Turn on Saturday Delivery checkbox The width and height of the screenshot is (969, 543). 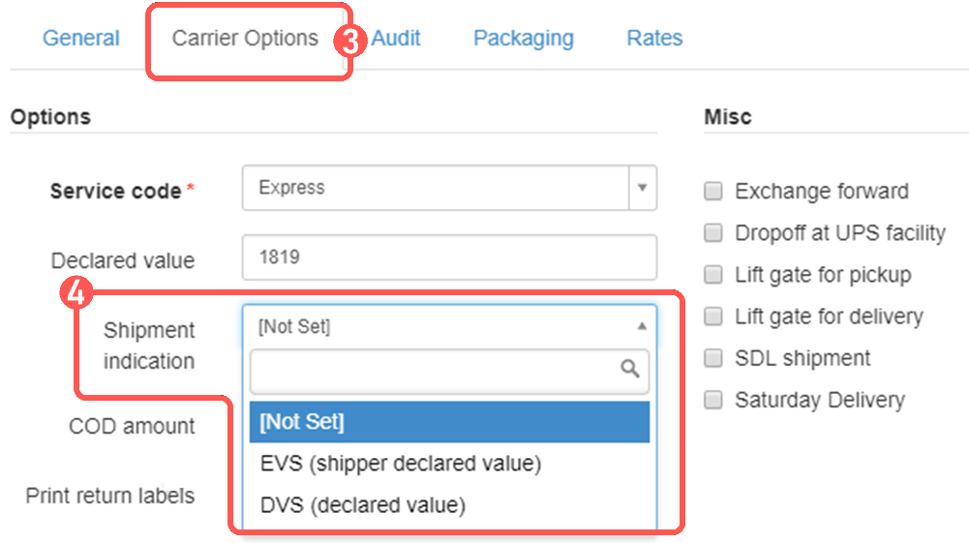713,400
